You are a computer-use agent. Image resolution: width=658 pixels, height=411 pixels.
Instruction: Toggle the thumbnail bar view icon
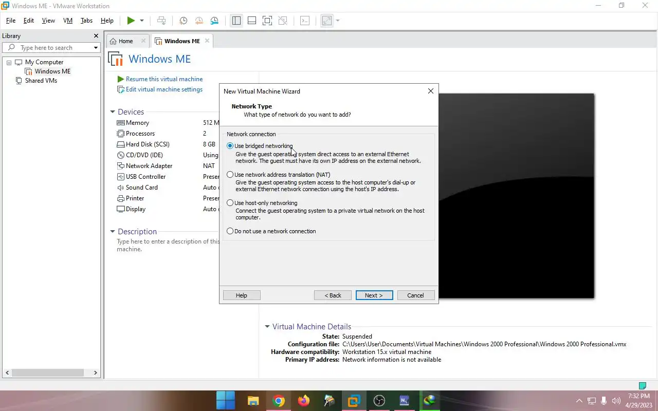(252, 21)
